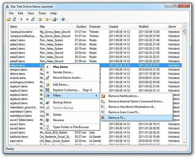Choose Rename in context menu
196x158 pixels.
[x=72, y=120]
